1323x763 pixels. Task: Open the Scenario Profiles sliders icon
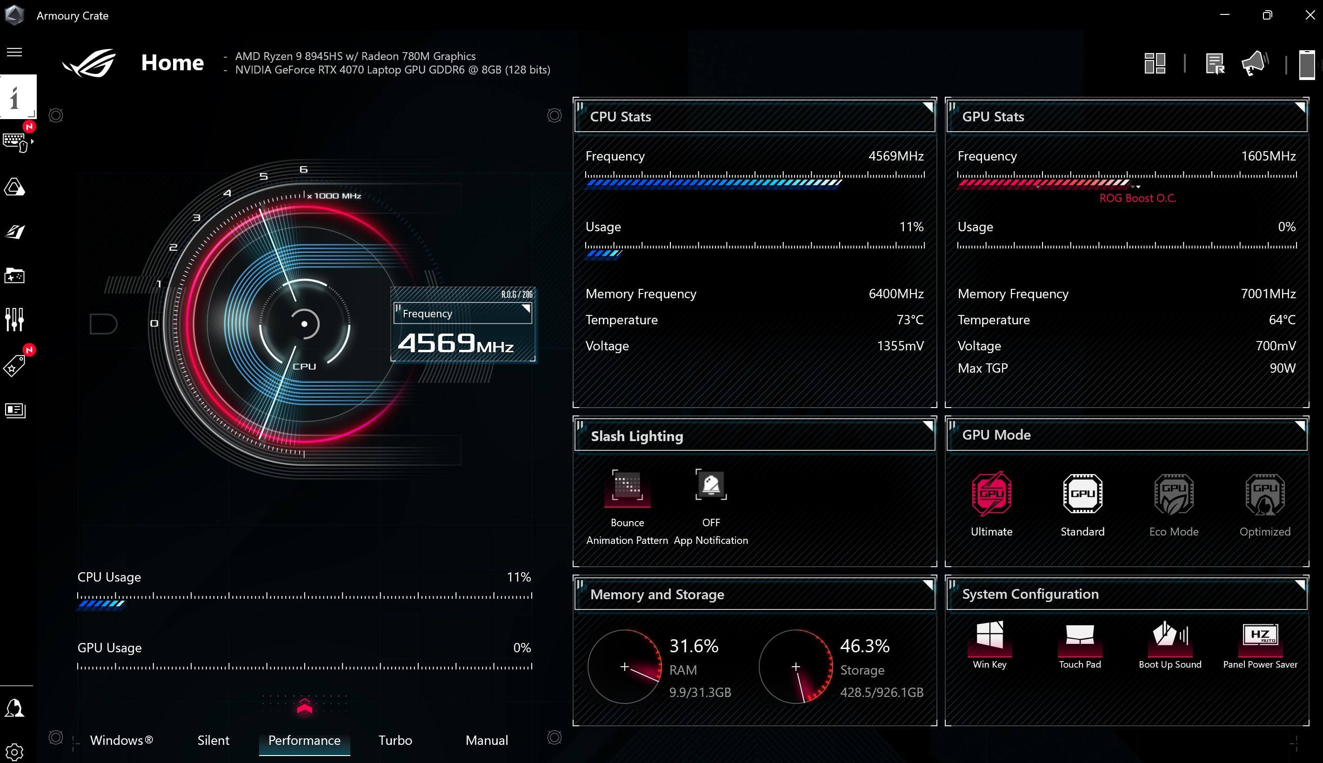pos(15,319)
